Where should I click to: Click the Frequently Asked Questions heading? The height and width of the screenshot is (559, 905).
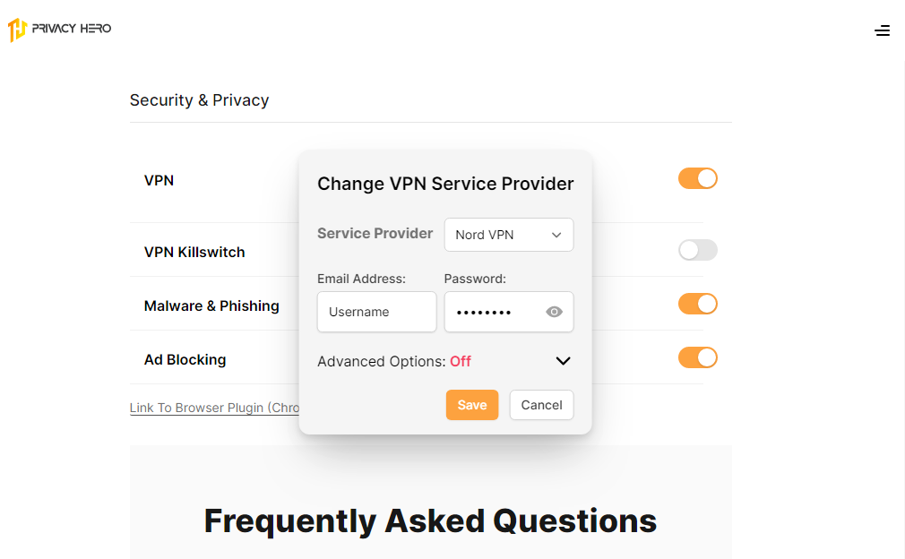click(x=430, y=520)
